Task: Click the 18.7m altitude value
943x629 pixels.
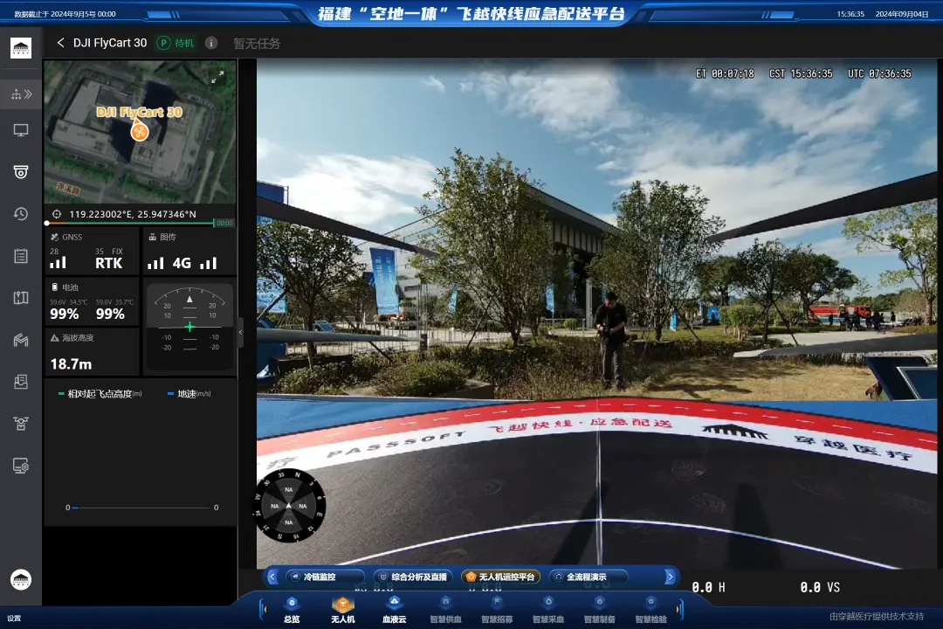Action: point(71,364)
